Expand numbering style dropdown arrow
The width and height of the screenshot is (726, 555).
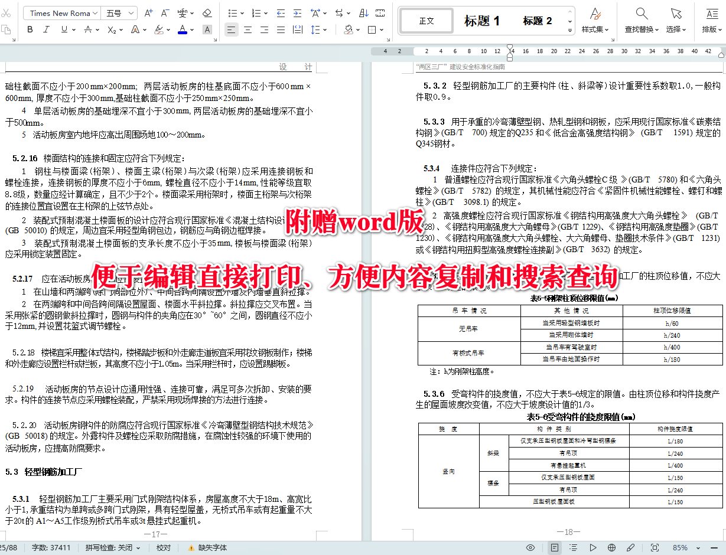pyautogui.click(x=265, y=12)
